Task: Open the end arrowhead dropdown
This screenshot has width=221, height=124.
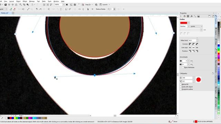Action: point(188,64)
